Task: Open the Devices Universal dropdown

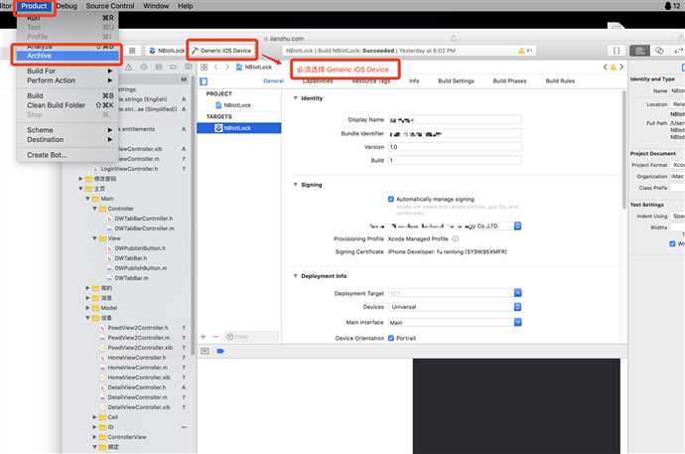Action: click(x=517, y=307)
